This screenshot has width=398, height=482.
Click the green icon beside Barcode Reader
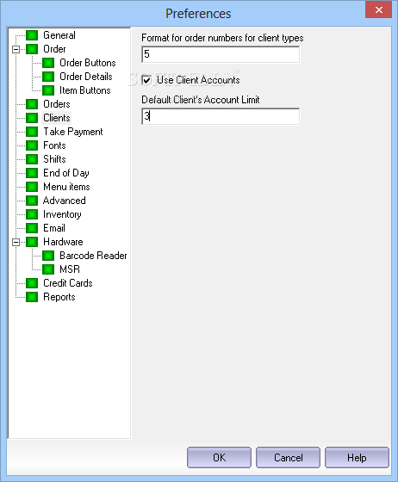coord(48,256)
